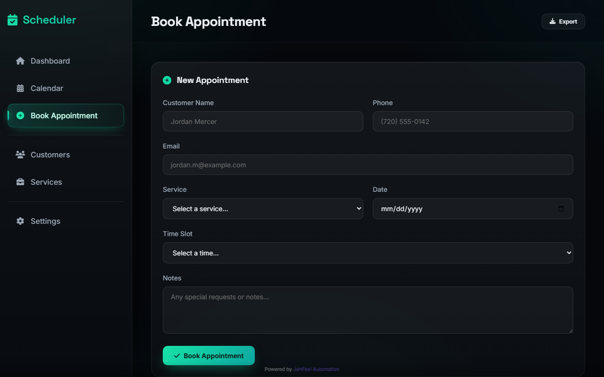Click the plus circle icon beside Book Appointment in sidebar
Screen dimensions: 604x377
point(20,115)
